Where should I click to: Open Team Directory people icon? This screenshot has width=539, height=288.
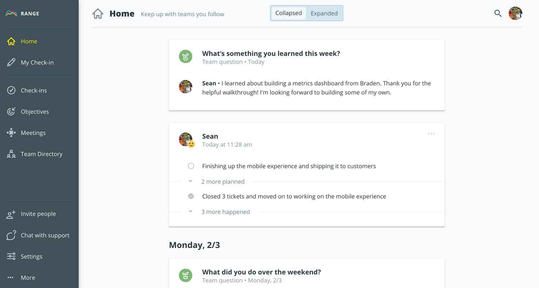11,154
